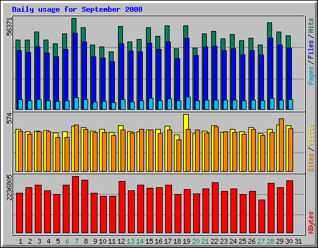Click the cyan "Pages" legend label
Screen dimensions: 318x248
click(311, 75)
